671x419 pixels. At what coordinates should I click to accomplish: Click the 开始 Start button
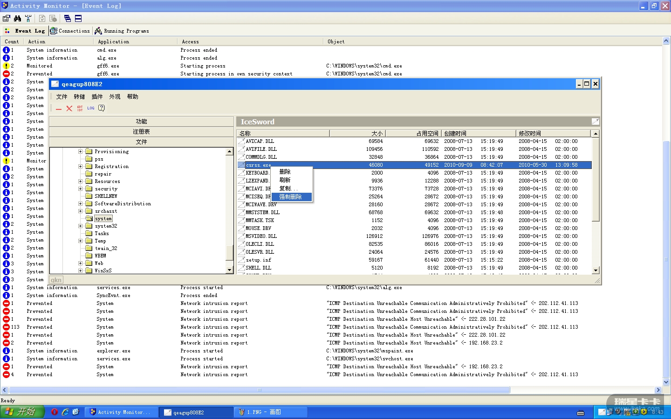22,412
